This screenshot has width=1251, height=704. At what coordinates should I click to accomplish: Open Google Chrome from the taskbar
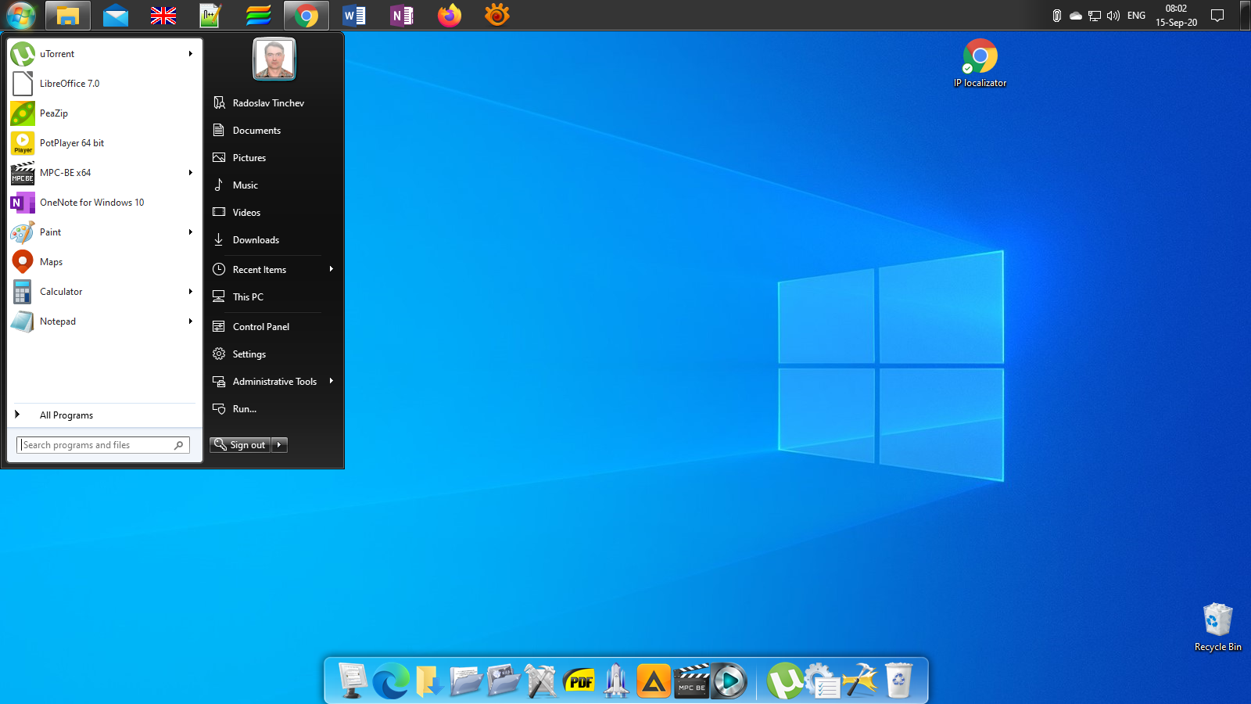[x=306, y=15]
